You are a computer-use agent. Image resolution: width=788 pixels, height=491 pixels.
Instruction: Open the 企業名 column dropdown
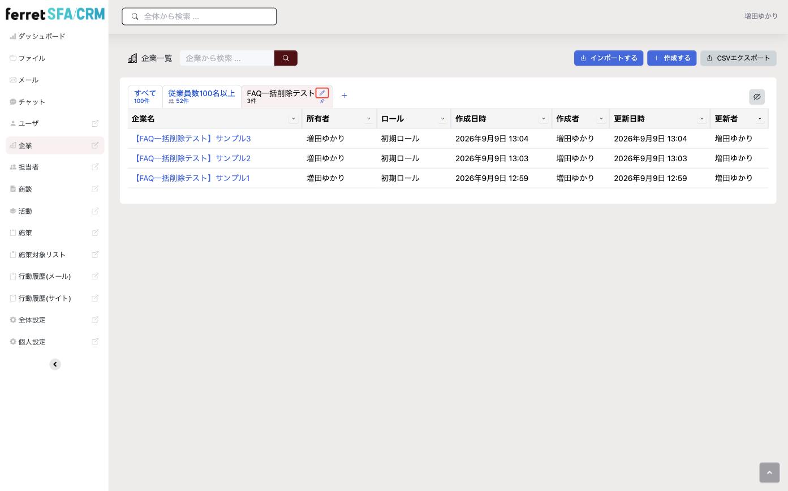[x=293, y=119]
